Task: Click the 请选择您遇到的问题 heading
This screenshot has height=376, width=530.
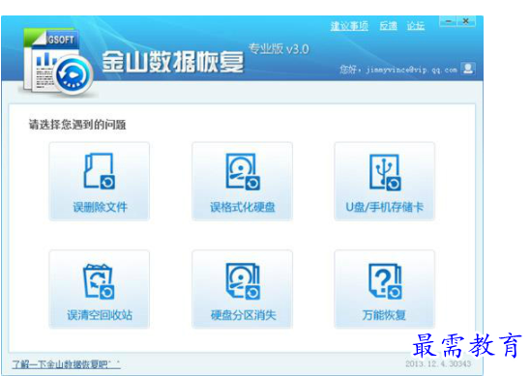Action: (x=77, y=125)
